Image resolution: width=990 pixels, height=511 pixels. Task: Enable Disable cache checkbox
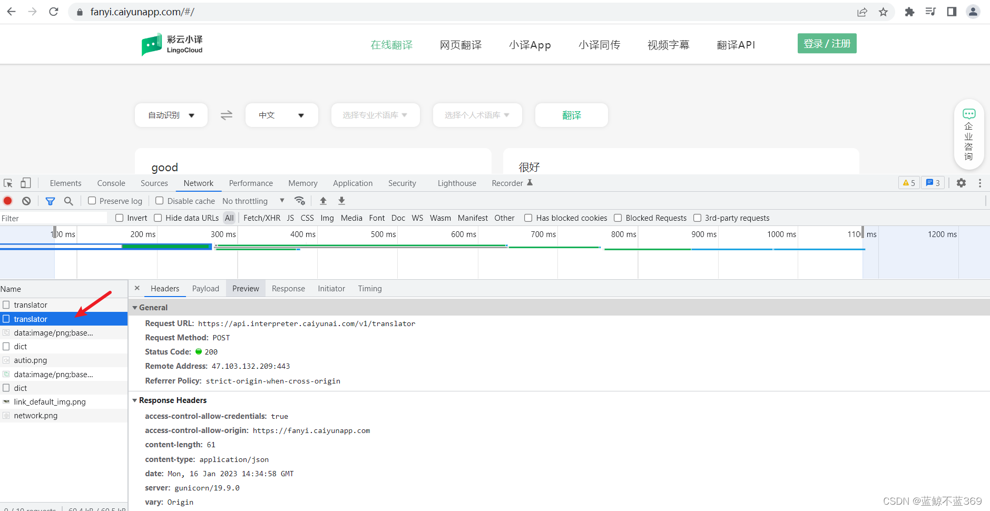[x=159, y=201]
